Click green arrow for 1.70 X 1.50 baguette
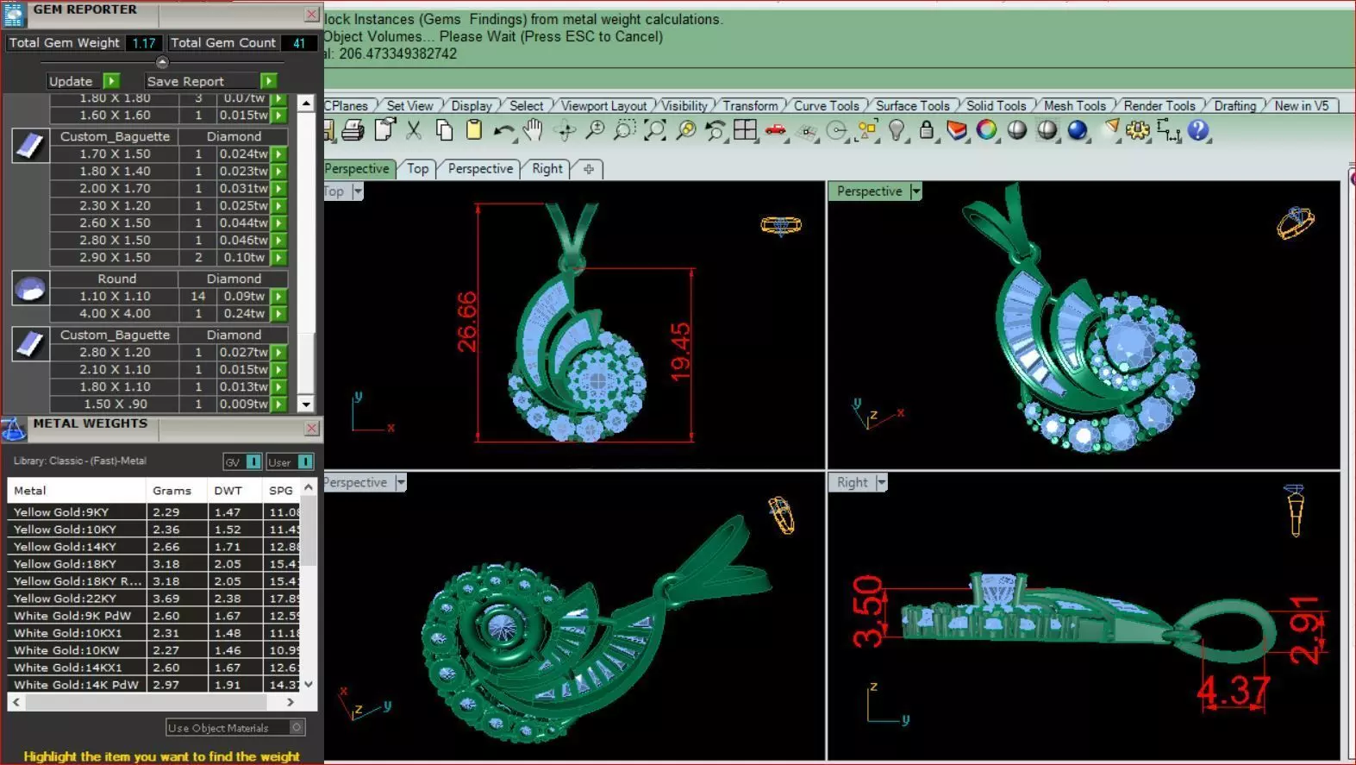Viewport: 1356px width, 765px height. point(278,154)
